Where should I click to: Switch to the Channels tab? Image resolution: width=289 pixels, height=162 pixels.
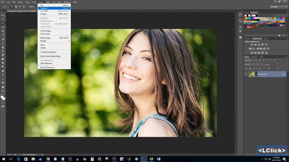(254, 57)
